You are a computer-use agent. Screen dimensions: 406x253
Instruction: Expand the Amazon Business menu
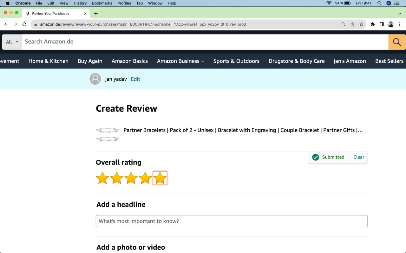(180, 61)
